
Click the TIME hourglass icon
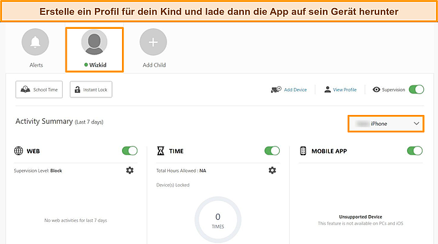coord(160,151)
